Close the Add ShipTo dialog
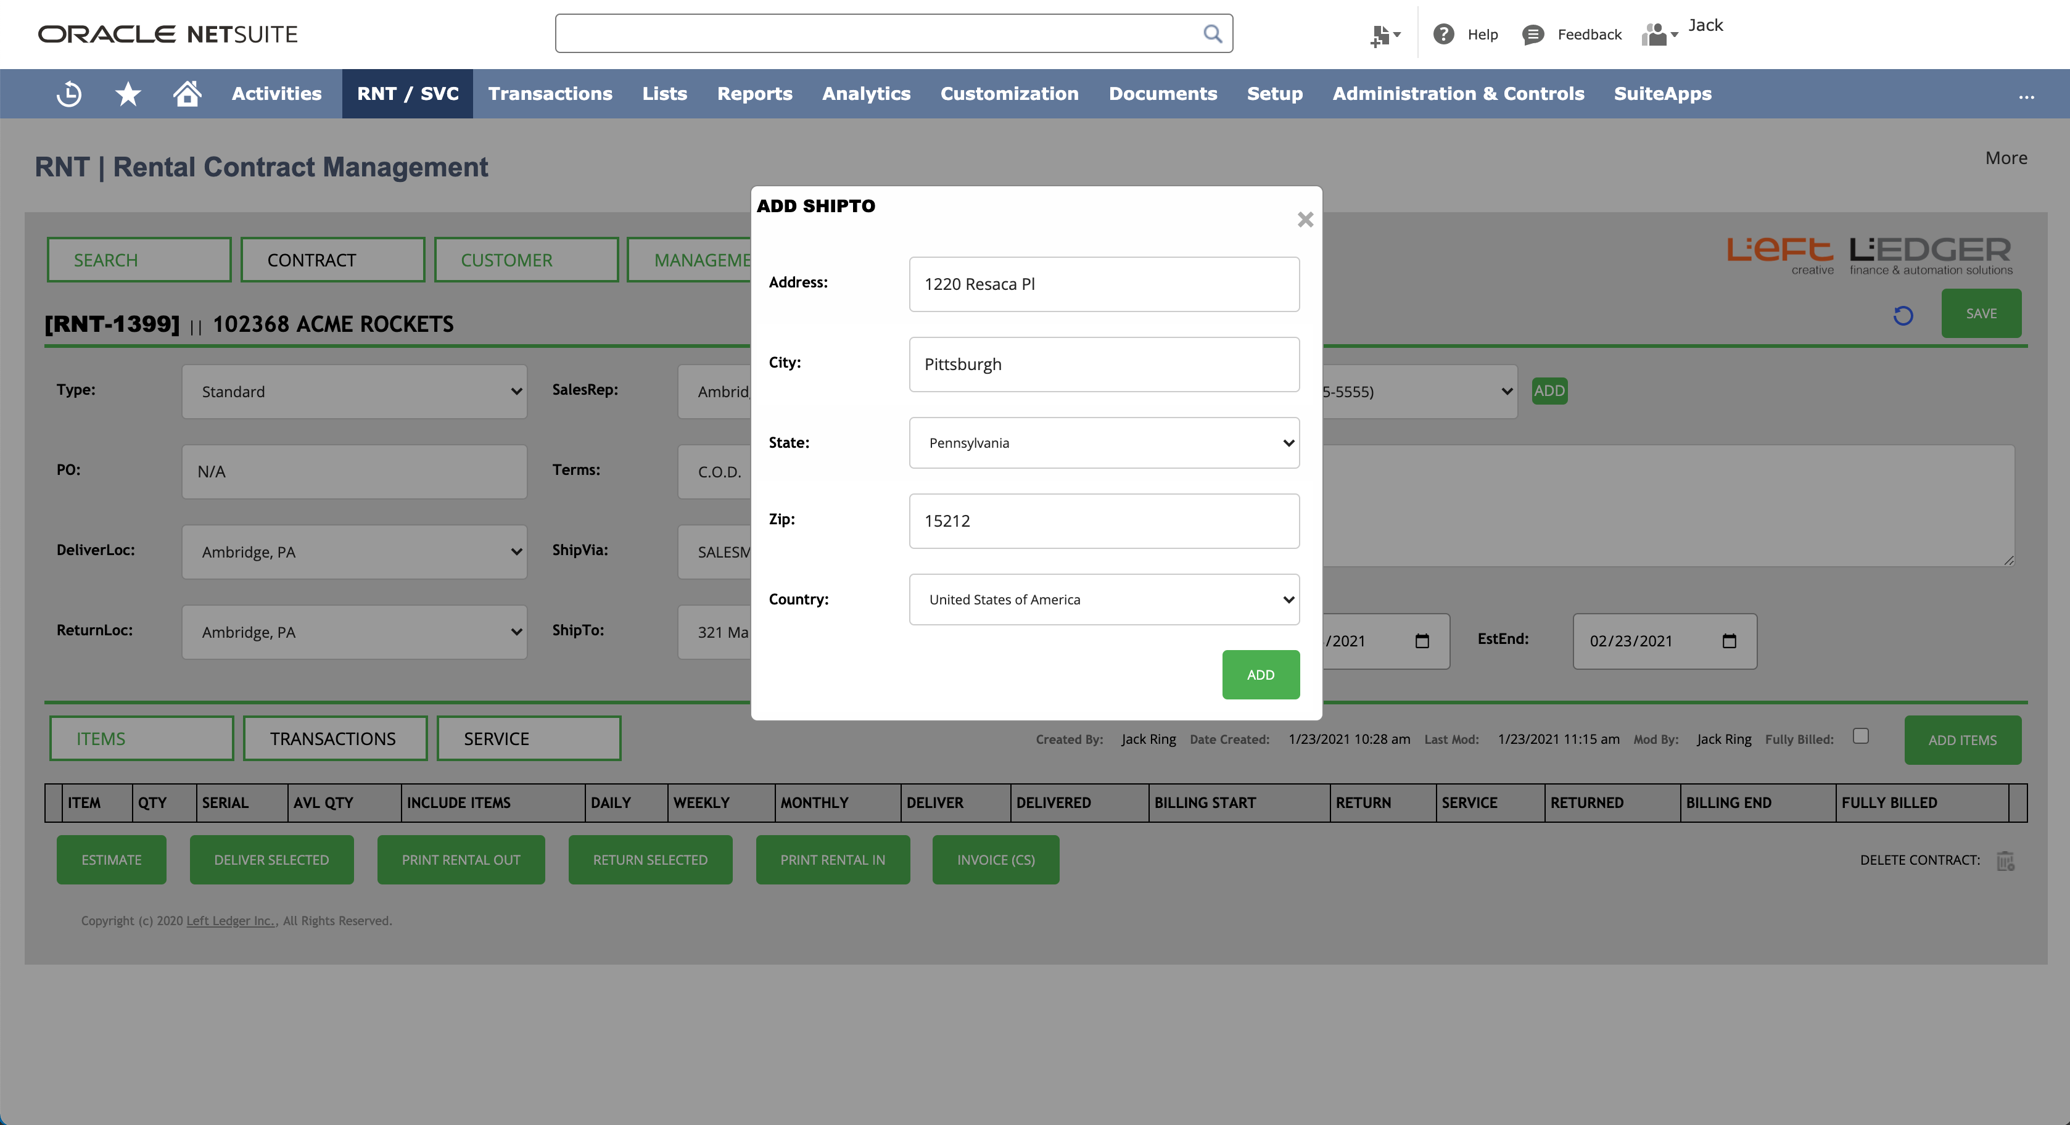This screenshot has height=1125, width=2070. 1305,220
